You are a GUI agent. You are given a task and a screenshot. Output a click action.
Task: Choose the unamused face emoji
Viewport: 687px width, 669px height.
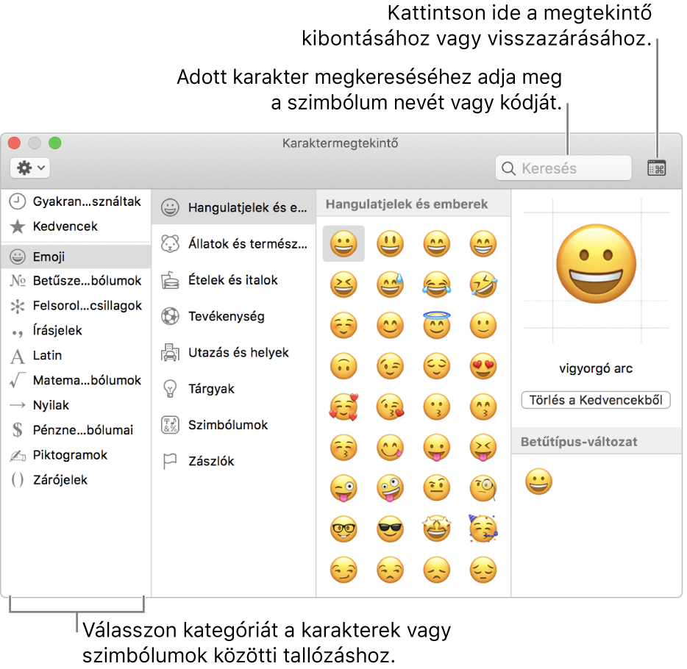(x=390, y=570)
